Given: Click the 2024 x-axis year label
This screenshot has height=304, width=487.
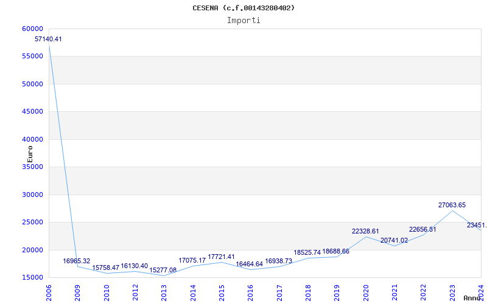Looking at the screenshot, I should (x=481, y=293).
